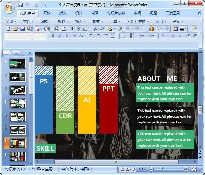Align text right
This screenshot has width=205, height=175.
coord(106,36)
